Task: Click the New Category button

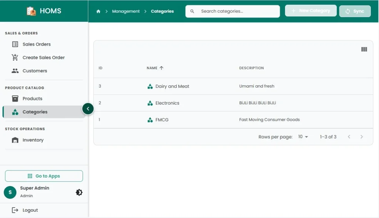Action: click(311, 11)
